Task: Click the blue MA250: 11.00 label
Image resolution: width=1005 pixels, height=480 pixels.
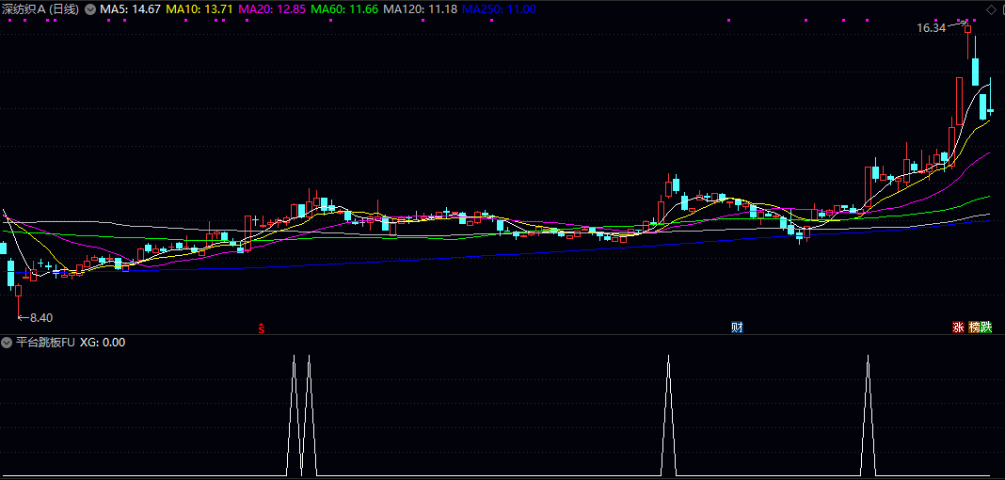Action: point(500,9)
